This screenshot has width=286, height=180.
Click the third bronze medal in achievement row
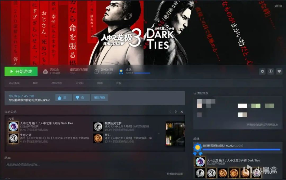click(245, 173)
